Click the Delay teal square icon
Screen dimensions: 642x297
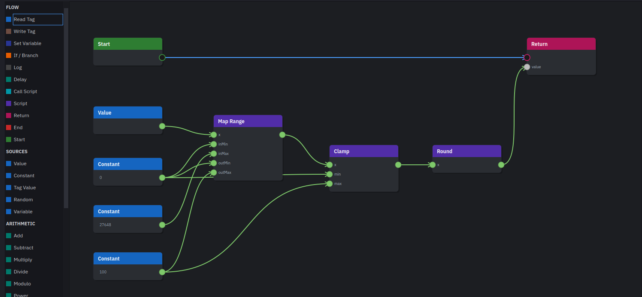point(9,79)
